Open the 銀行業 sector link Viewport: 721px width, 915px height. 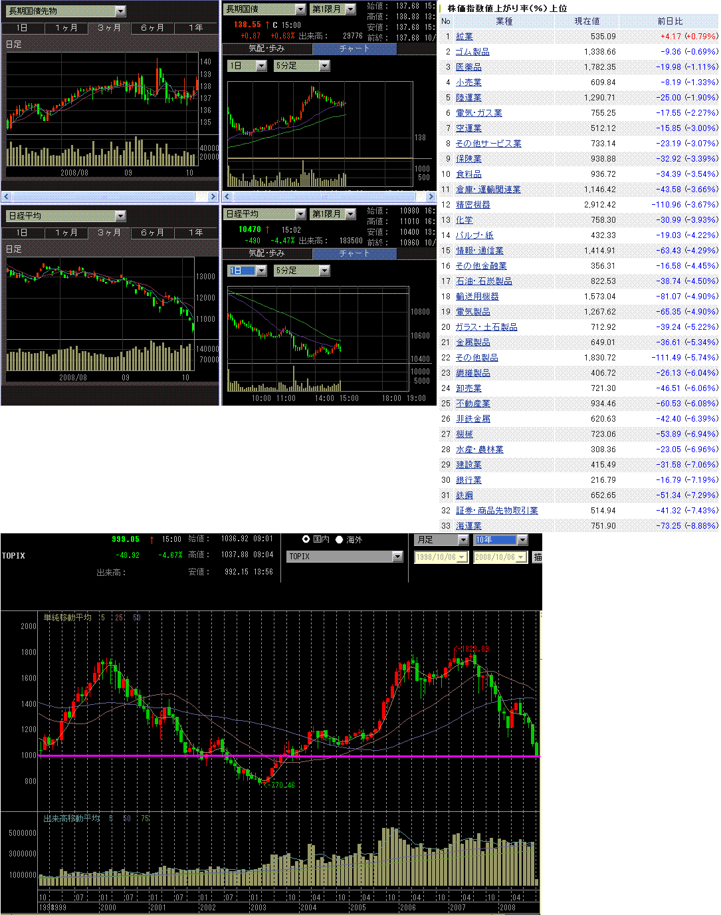coord(468,480)
